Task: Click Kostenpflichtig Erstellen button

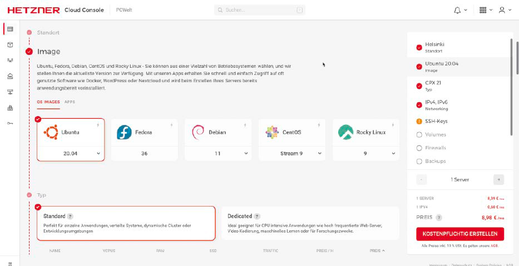Action: click(460, 234)
